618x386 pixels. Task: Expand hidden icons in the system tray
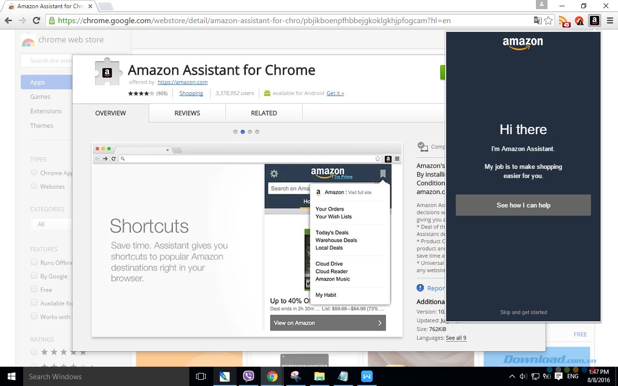(x=512, y=376)
